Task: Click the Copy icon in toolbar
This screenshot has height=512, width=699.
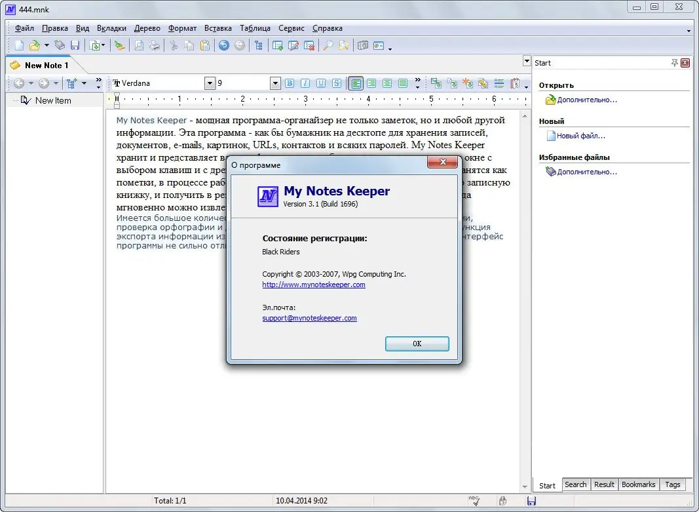Action: 189,45
